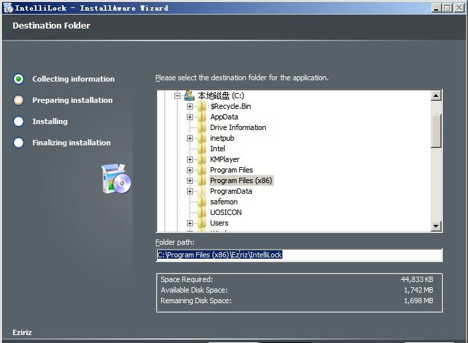Image resolution: width=468 pixels, height=343 pixels.
Task: Expand the Program Files folder node
Action: (190, 170)
